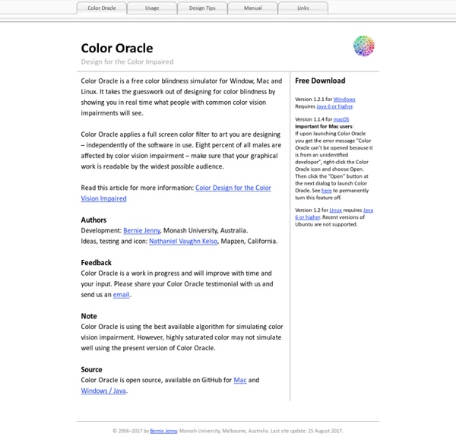
Task: Download the Linux version link
Action: pos(336,210)
